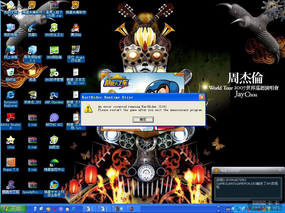Image resolution: width=285 pixels, height=213 pixels.
Task: Select NETPAS ACC desktop icon
Action: click(54, 120)
